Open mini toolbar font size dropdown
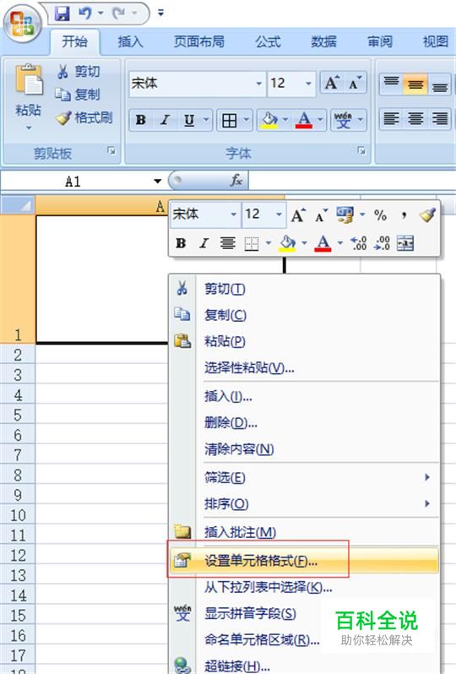This screenshot has height=674, width=456. pyautogui.click(x=279, y=214)
